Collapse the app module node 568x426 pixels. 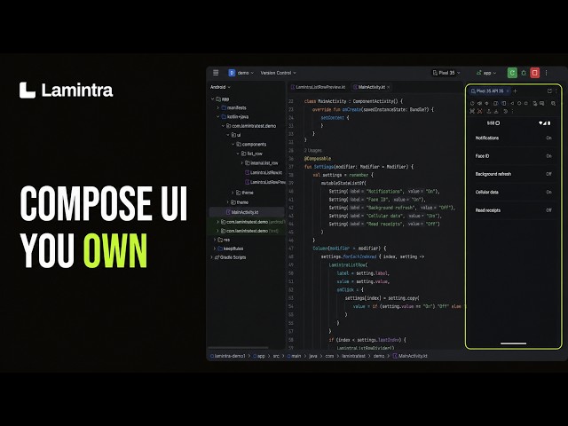pos(213,99)
